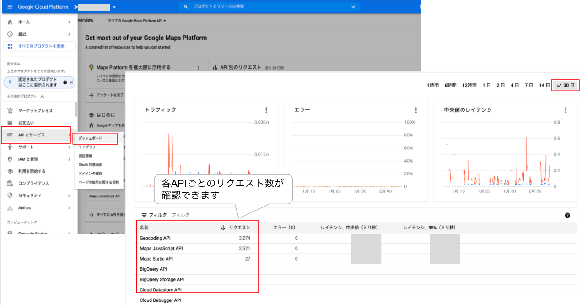Image resolution: width=582 pixels, height=305 pixels.
Task: Click the セキュリティ shield icon
Action: pos(10,196)
